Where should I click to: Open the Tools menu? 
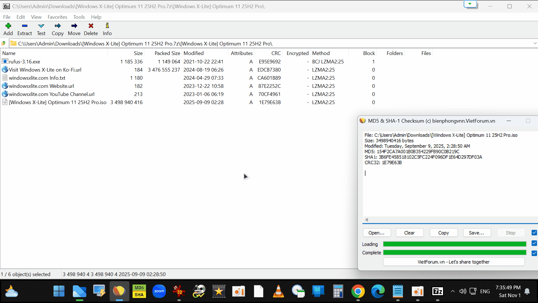79,17
